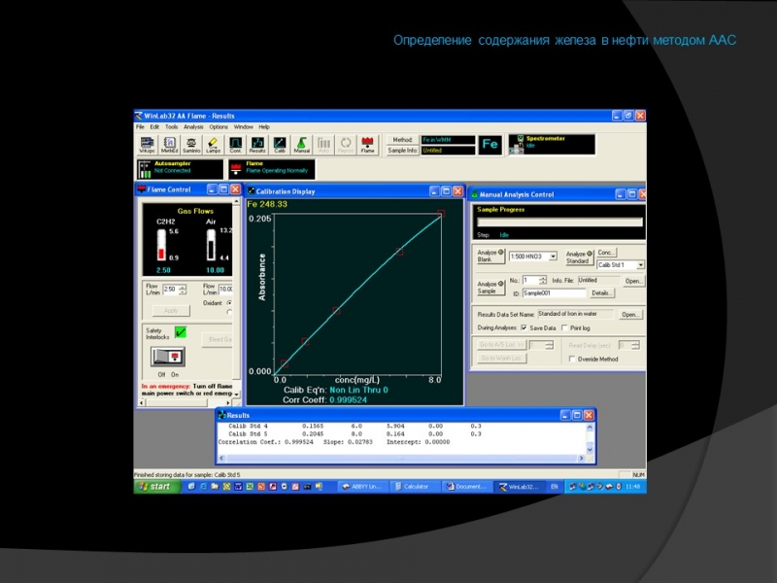This screenshot has width=777, height=583.
Task: Click the sample No. spinner arrows
Action: (x=543, y=281)
